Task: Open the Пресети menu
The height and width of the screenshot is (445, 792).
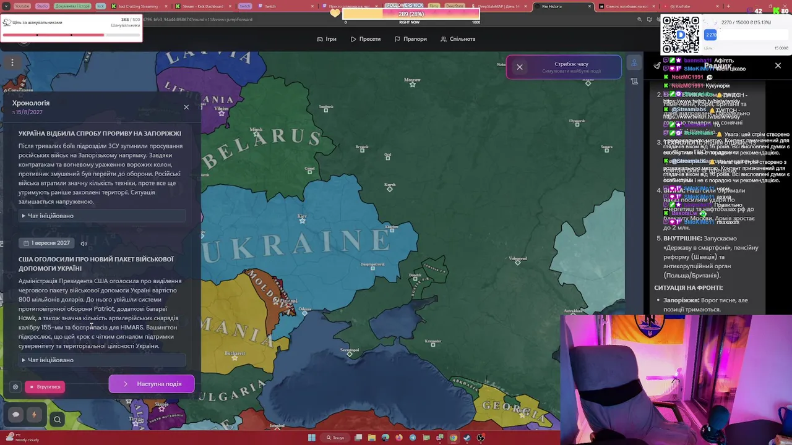Action: (366, 39)
